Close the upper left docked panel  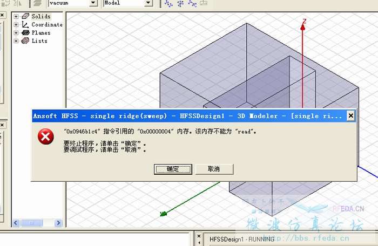click(x=2, y=15)
